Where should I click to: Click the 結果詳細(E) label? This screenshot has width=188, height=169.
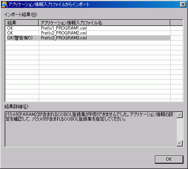click(x=17, y=107)
